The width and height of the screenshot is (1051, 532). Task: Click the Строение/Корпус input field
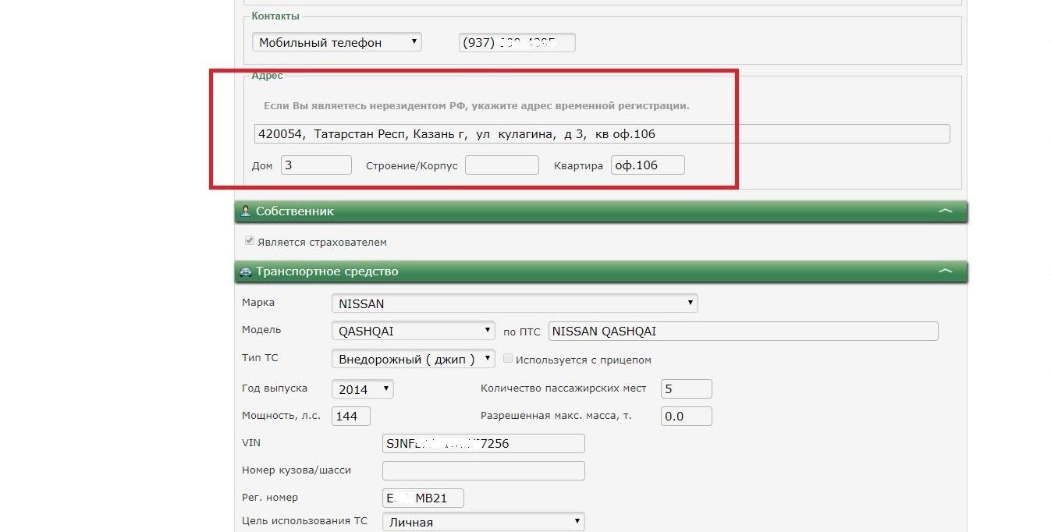pyautogui.click(x=502, y=165)
